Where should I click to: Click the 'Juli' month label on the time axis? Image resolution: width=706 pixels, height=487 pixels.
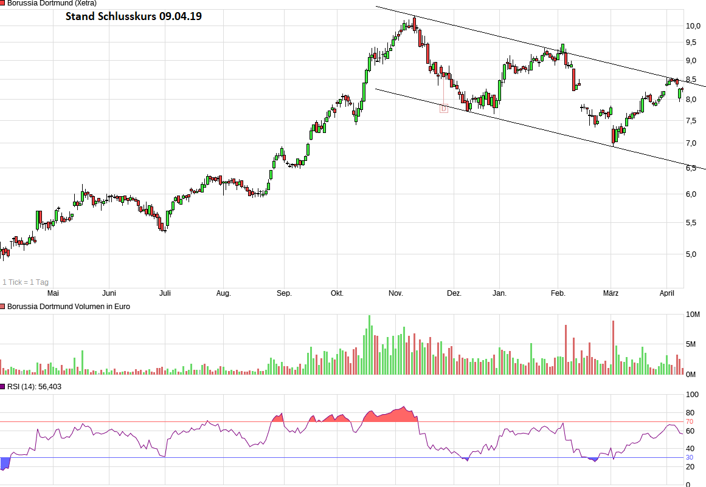(x=165, y=293)
